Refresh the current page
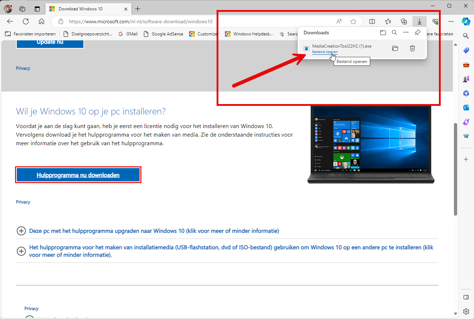Image resolution: width=474 pixels, height=319 pixels. pyautogui.click(x=26, y=21)
